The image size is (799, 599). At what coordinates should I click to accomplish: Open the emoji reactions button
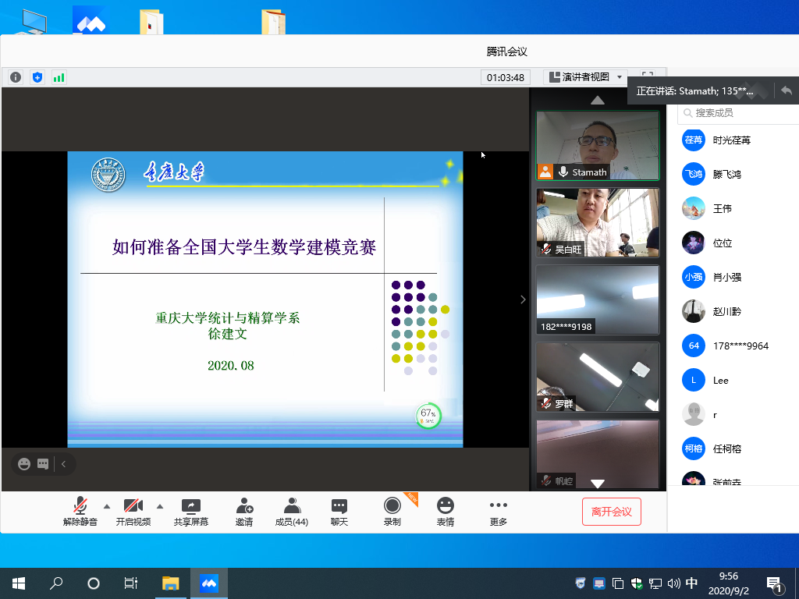point(445,512)
